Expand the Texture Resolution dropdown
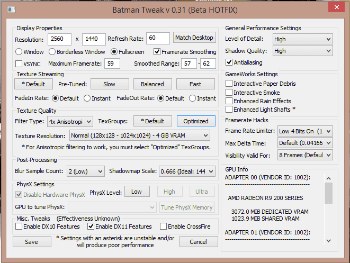350x263 pixels. (x=140, y=135)
